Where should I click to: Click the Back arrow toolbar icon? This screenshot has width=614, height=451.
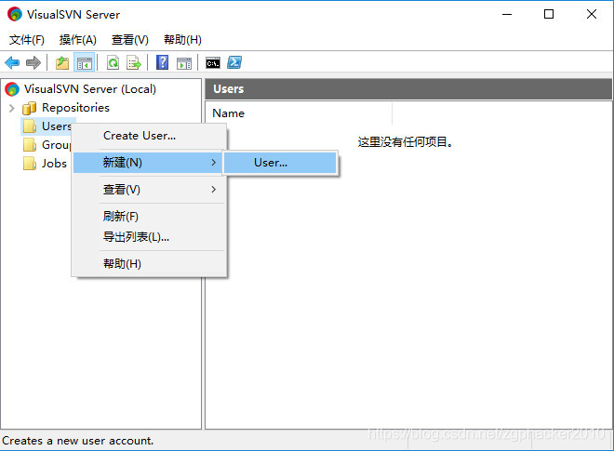pyautogui.click(x=12, y=62)
